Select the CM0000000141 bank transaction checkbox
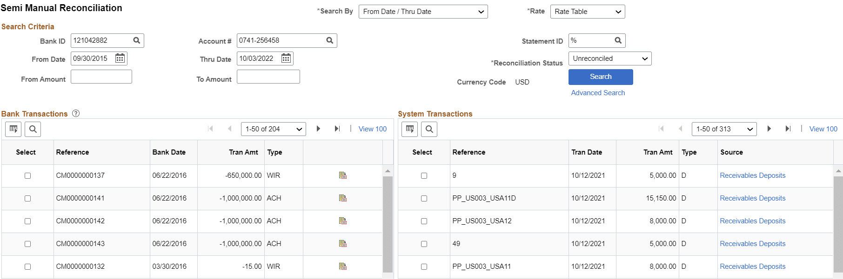This screenshot has width=843, height=279. click(x=28, y=199)
